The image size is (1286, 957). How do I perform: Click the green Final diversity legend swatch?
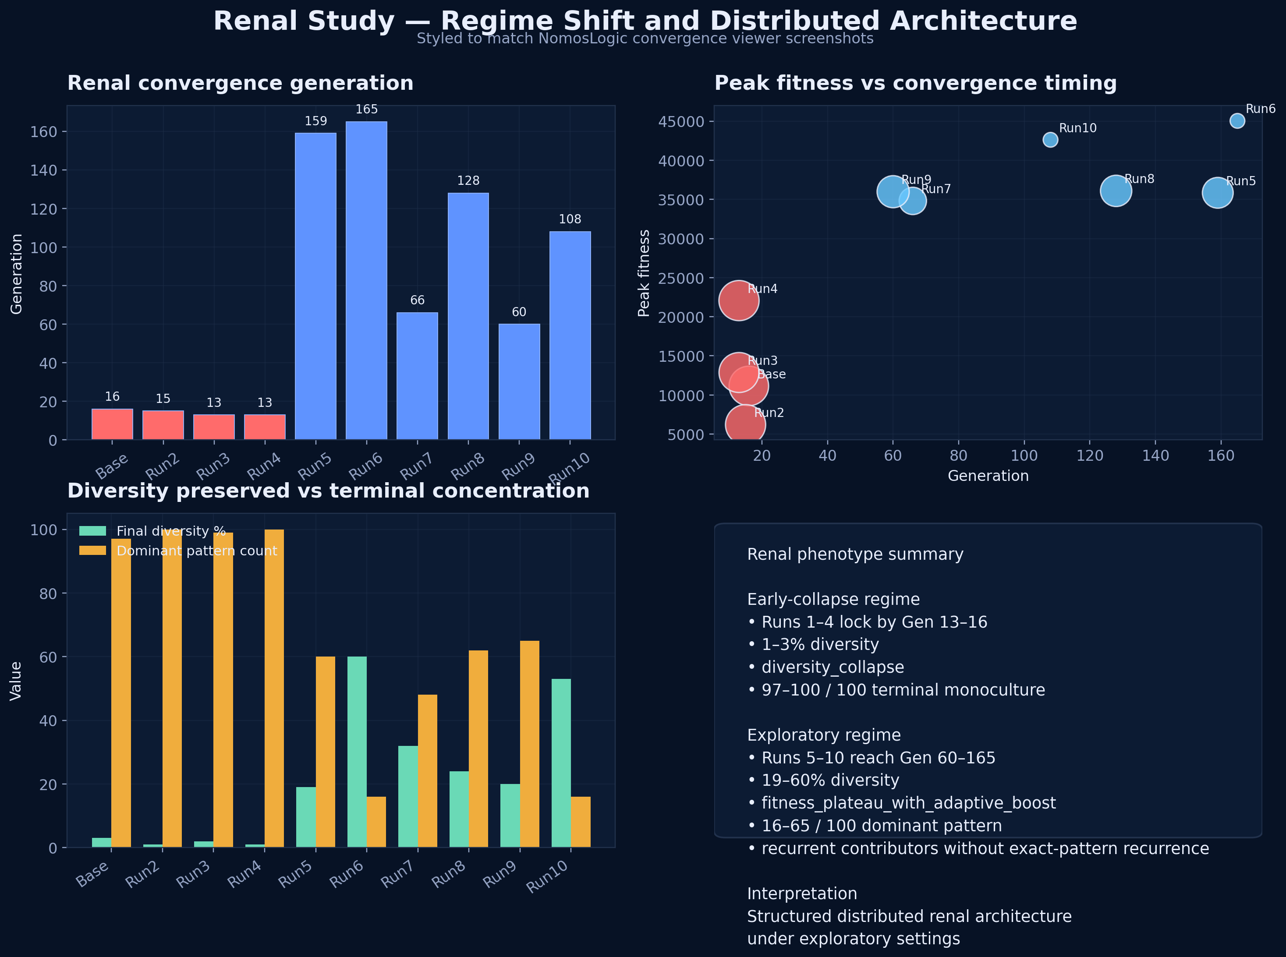point(93,531)
